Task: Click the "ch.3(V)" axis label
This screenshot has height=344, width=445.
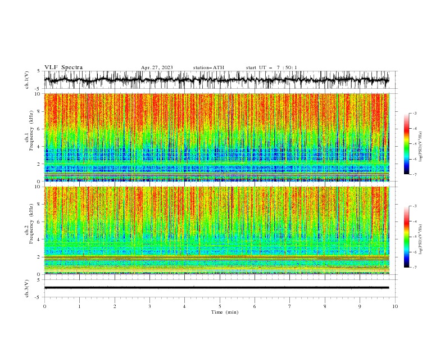Action: pos(27,288)
